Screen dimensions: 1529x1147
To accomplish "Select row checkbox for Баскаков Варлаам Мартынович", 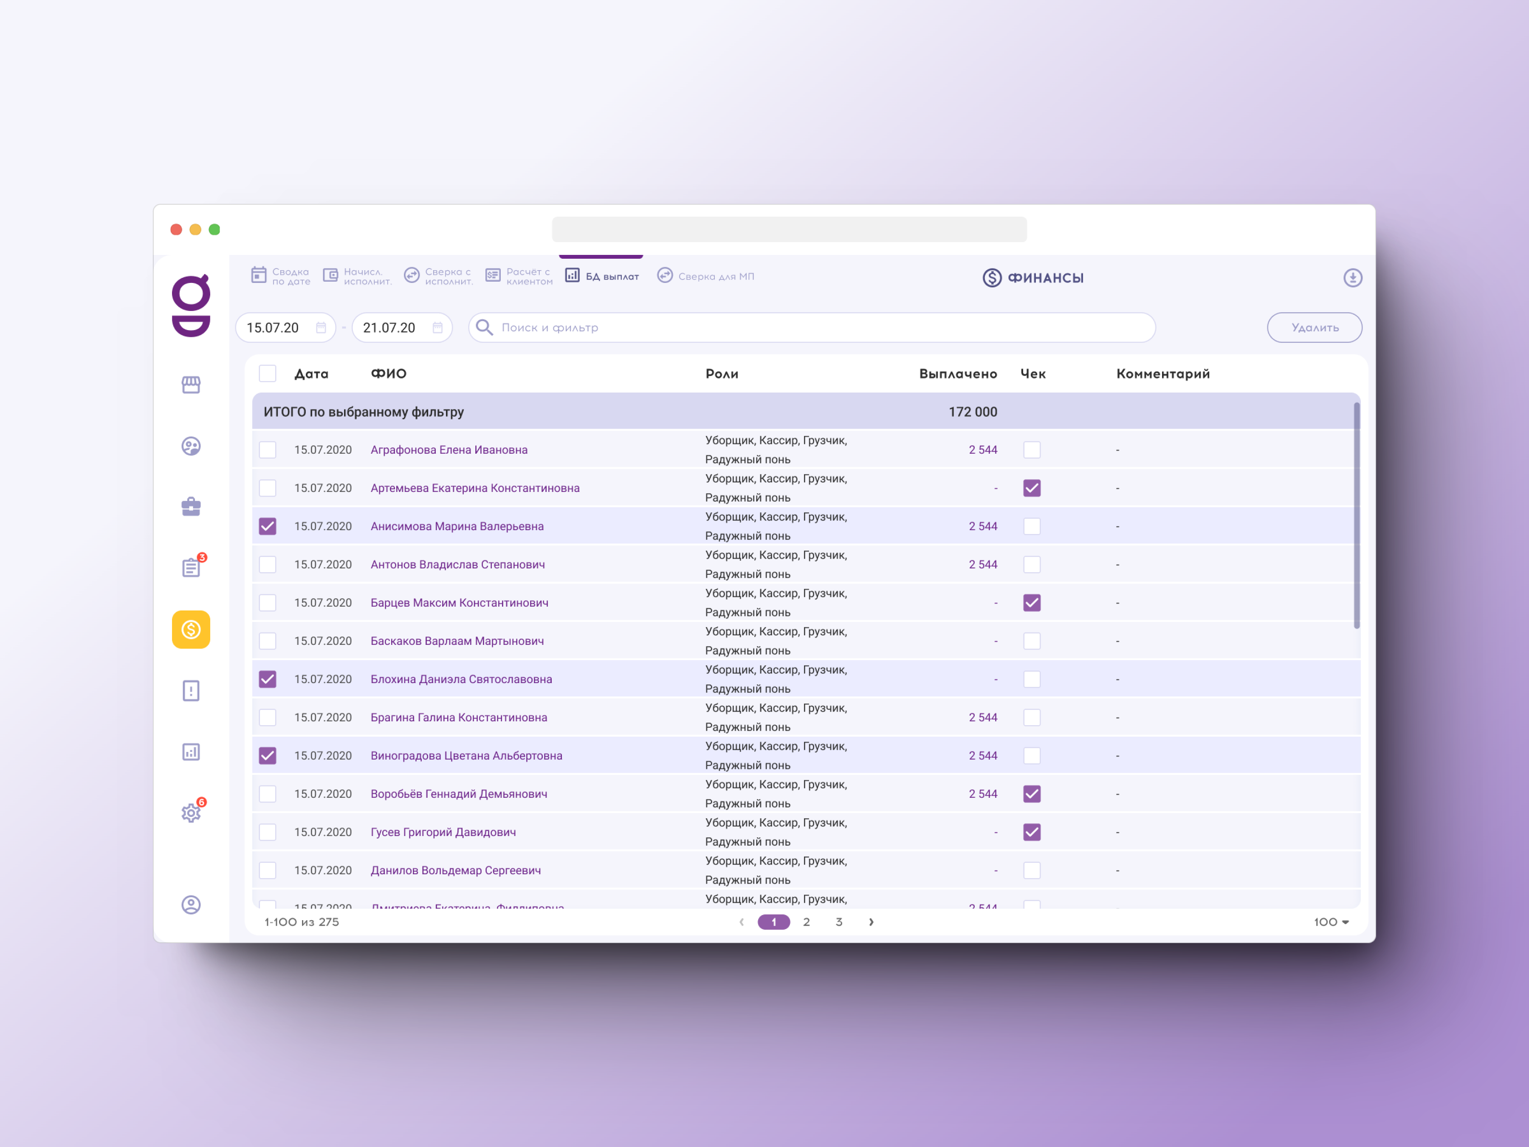I will tap(268, 641).
